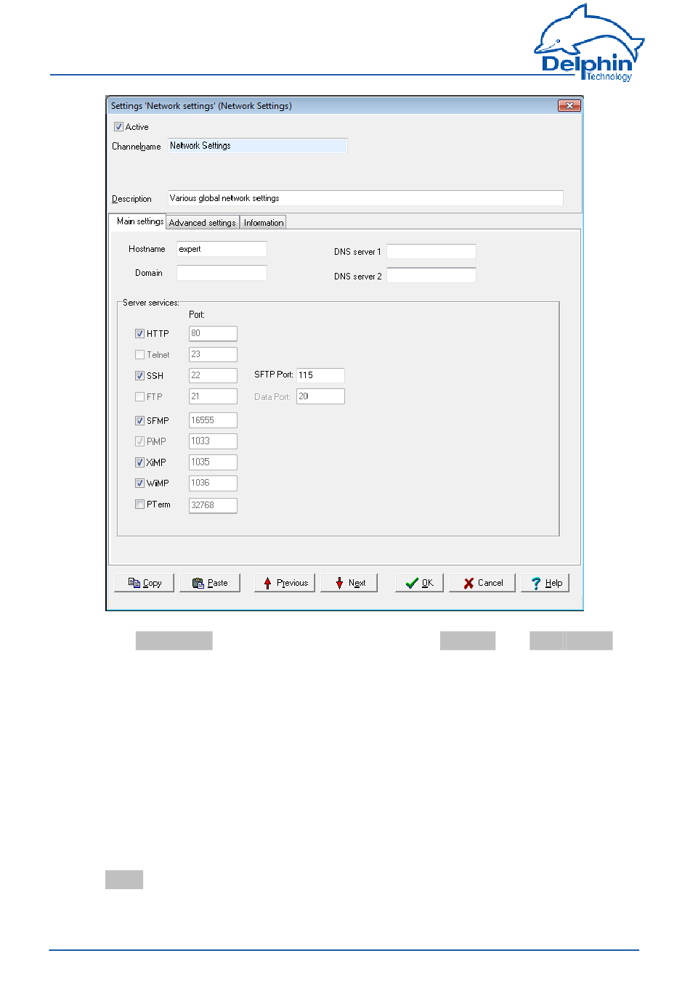Screen dimensions: 690x985
Task: Confirm with the OK button
Action: [x=419, y=583]
